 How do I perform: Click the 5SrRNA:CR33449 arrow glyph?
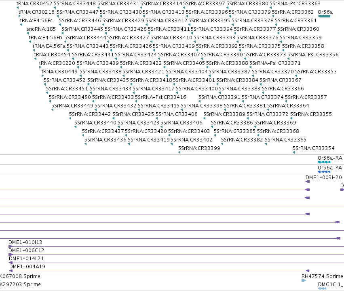(x=52, y=110)
